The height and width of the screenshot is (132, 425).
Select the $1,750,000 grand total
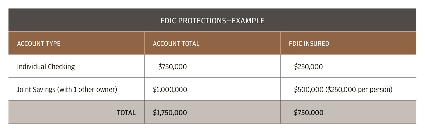[170, 113]
